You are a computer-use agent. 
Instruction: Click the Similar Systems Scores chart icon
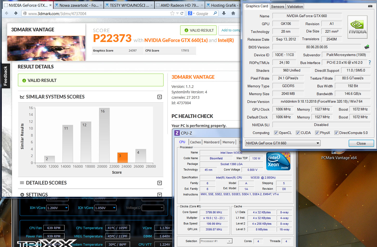pyautogui.click(x=22, y=97)
